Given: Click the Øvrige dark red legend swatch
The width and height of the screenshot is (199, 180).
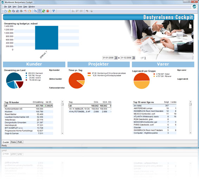Looking at the screenshot, I should [26, 80].
